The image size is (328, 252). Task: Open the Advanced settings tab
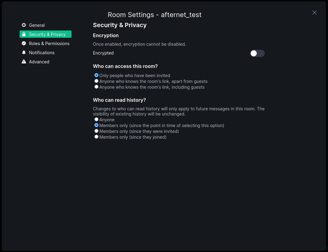coord(39,62)
